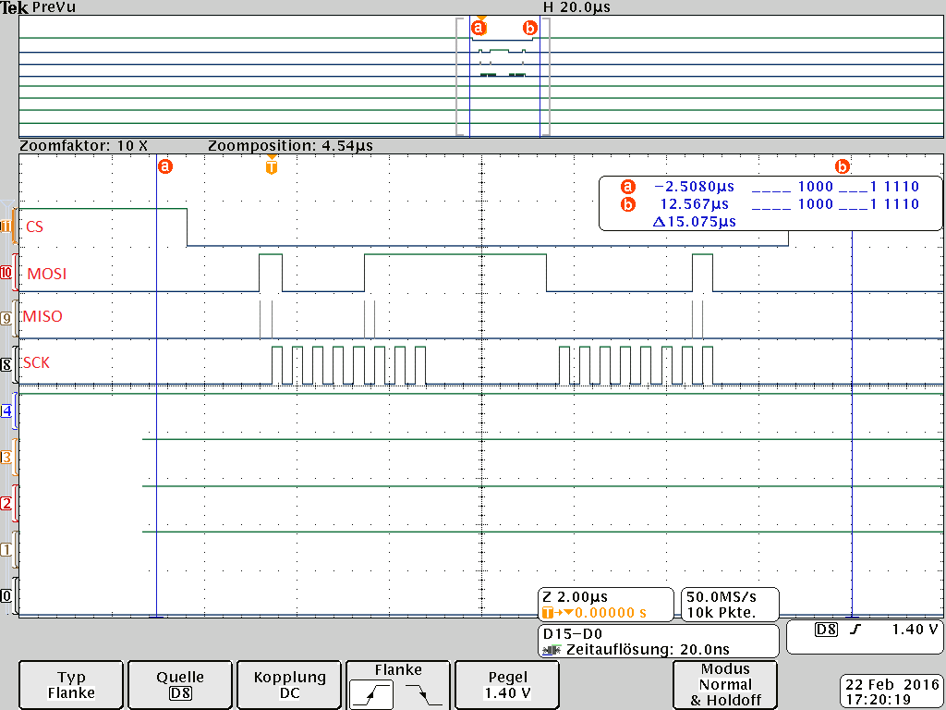Select digital channel 10 MOSI indicator

[x=6, y=273]
